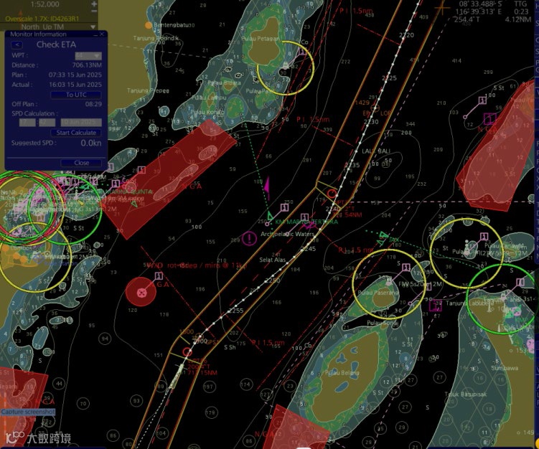
Task: Click the Pulau Belang island label
Action: pos(342,373)
